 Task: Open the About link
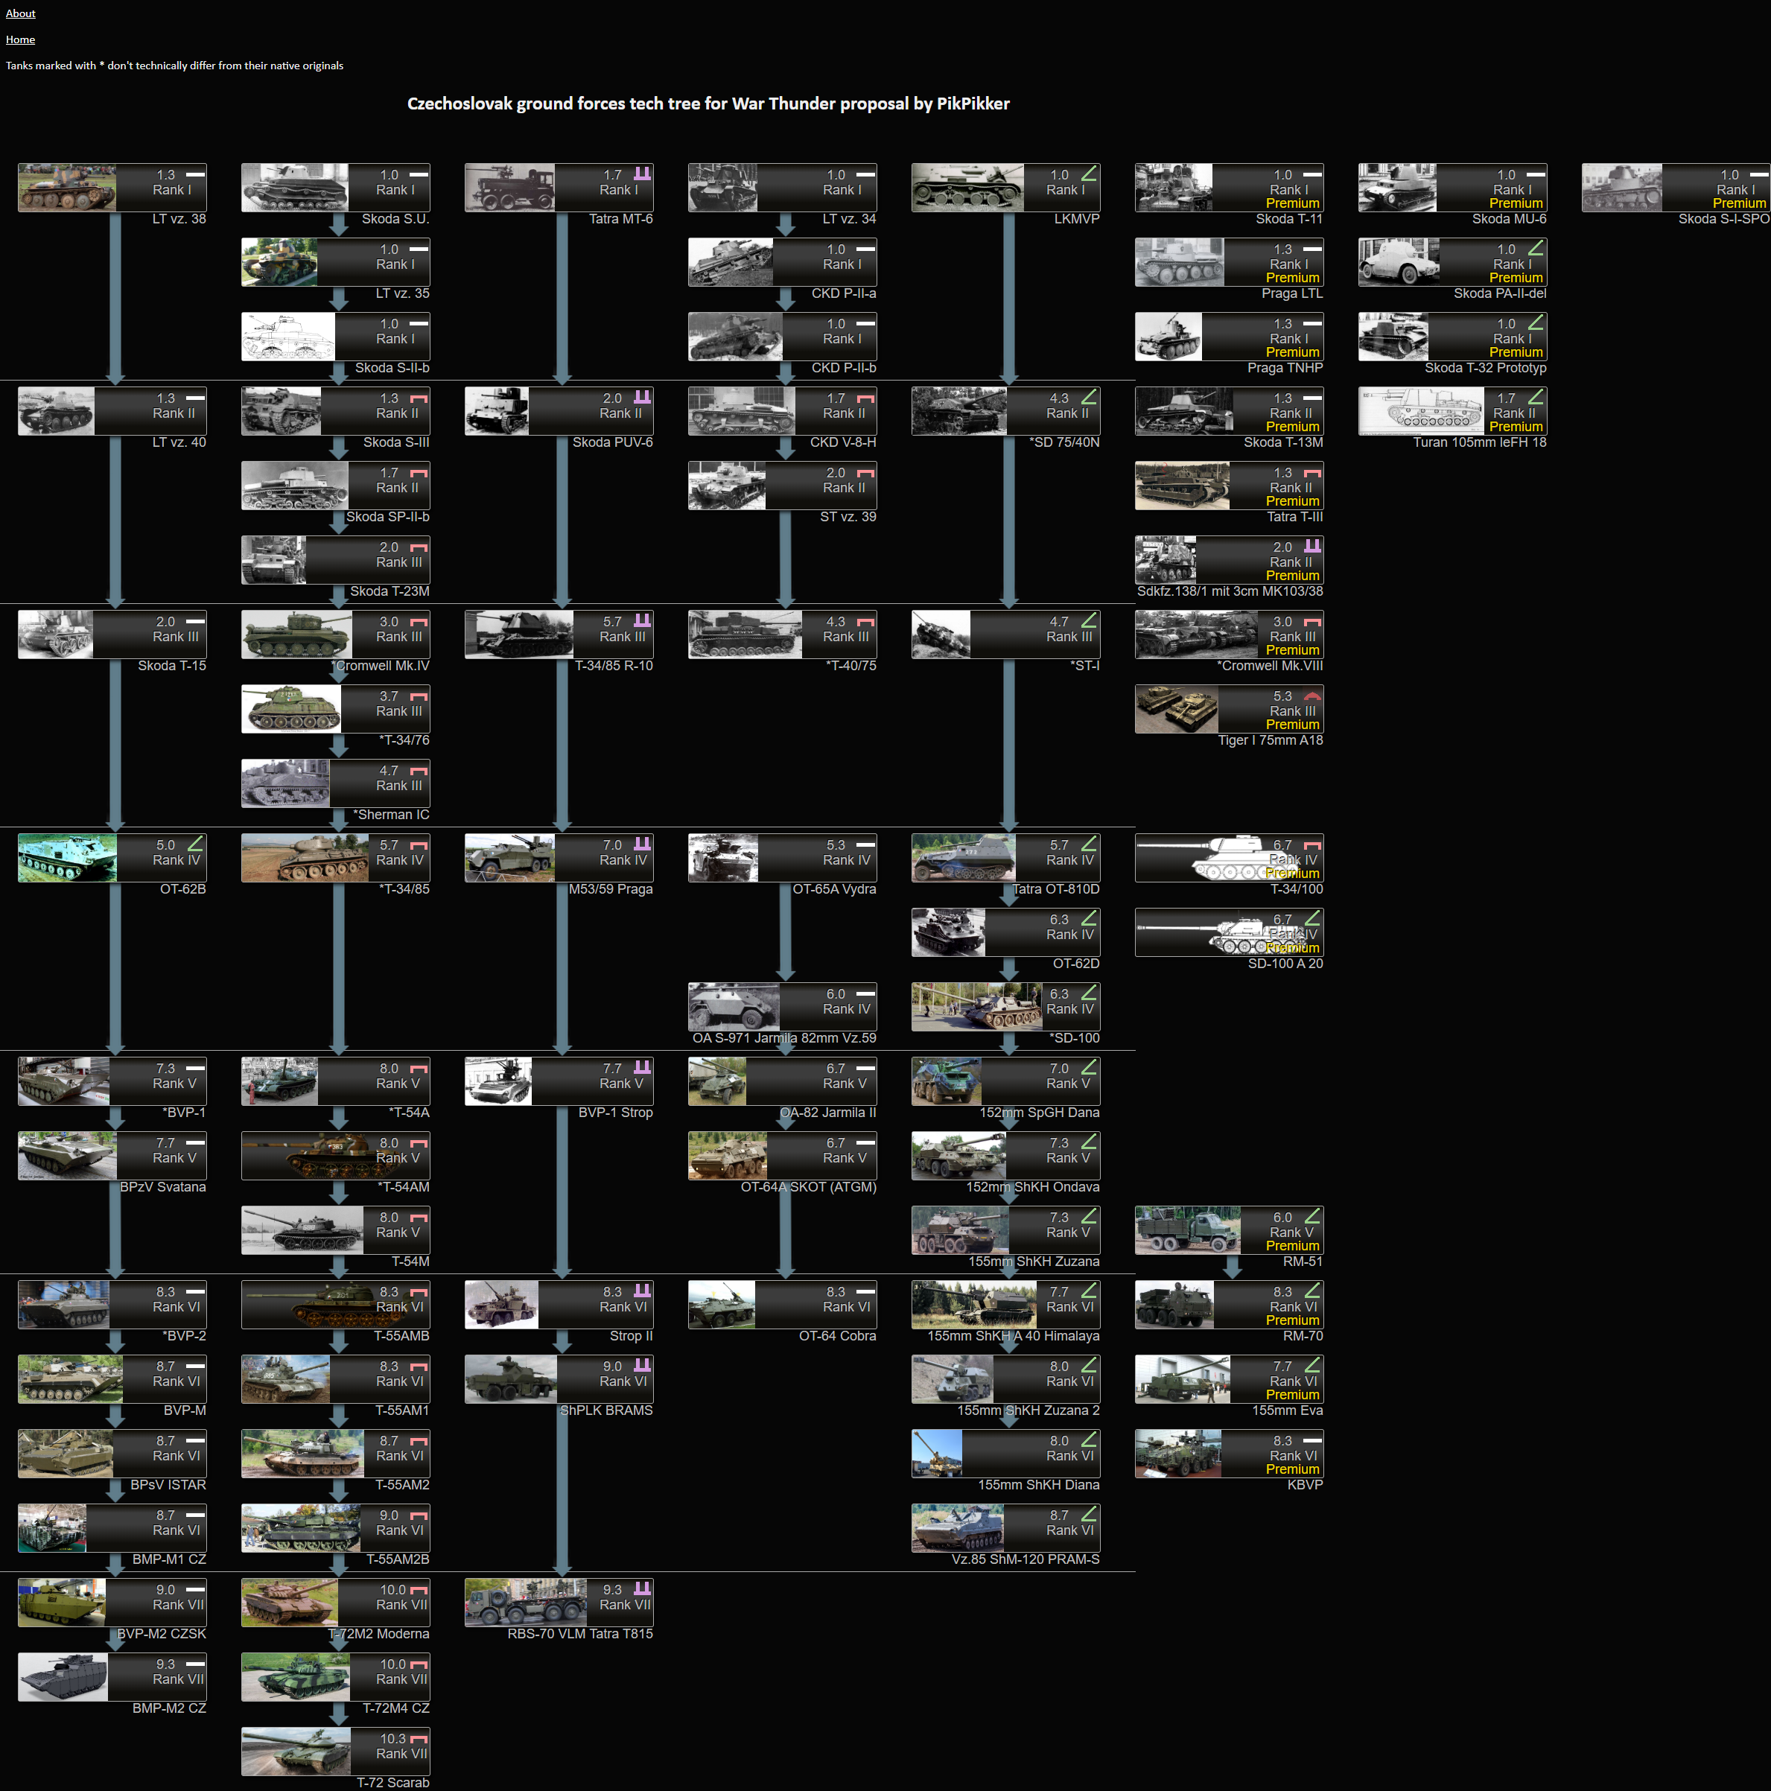pyautogui.click(x=20, y=13)
